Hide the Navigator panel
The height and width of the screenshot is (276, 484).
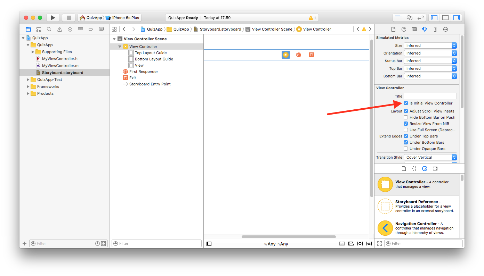434,18
